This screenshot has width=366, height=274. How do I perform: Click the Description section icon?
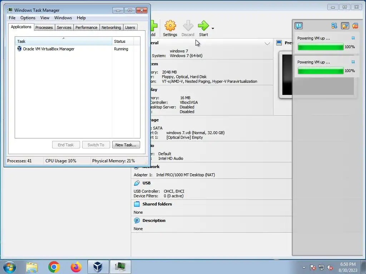tap(137, 220)
